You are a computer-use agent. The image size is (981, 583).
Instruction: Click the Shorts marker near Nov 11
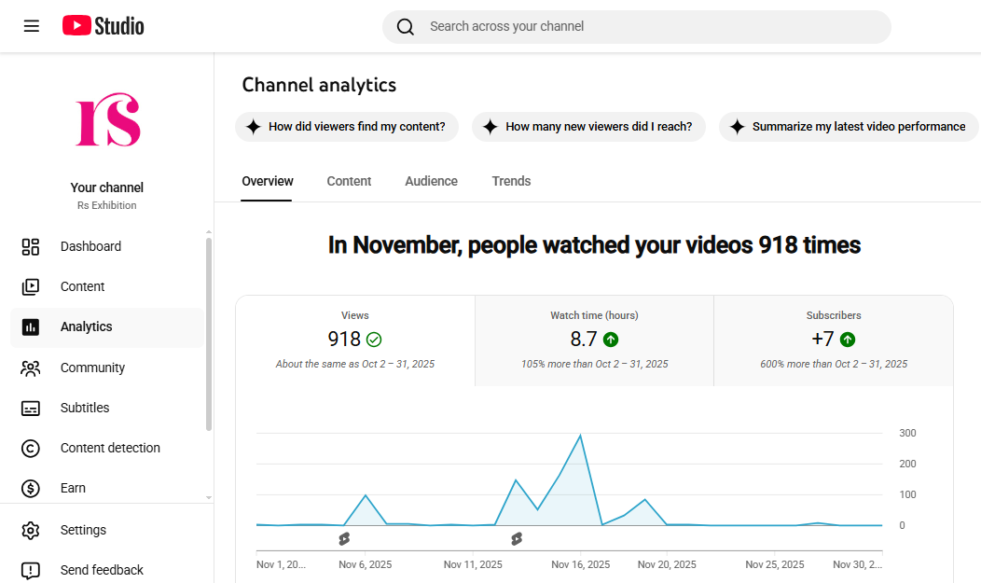pyautogui.click(x=517, y=538)
